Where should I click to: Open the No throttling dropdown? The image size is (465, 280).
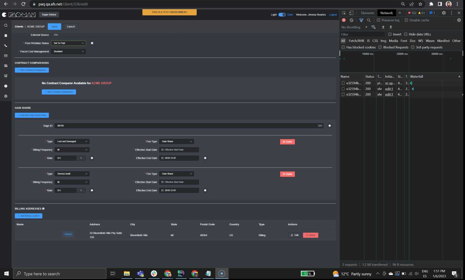[x=353, y=27]
